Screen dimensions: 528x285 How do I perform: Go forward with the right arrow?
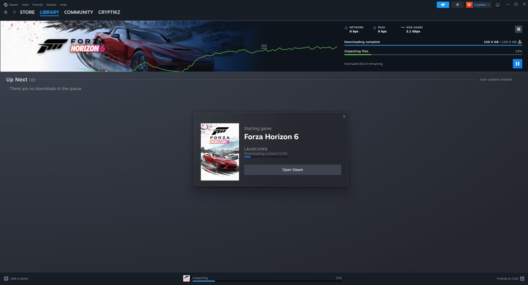point(14,12)
